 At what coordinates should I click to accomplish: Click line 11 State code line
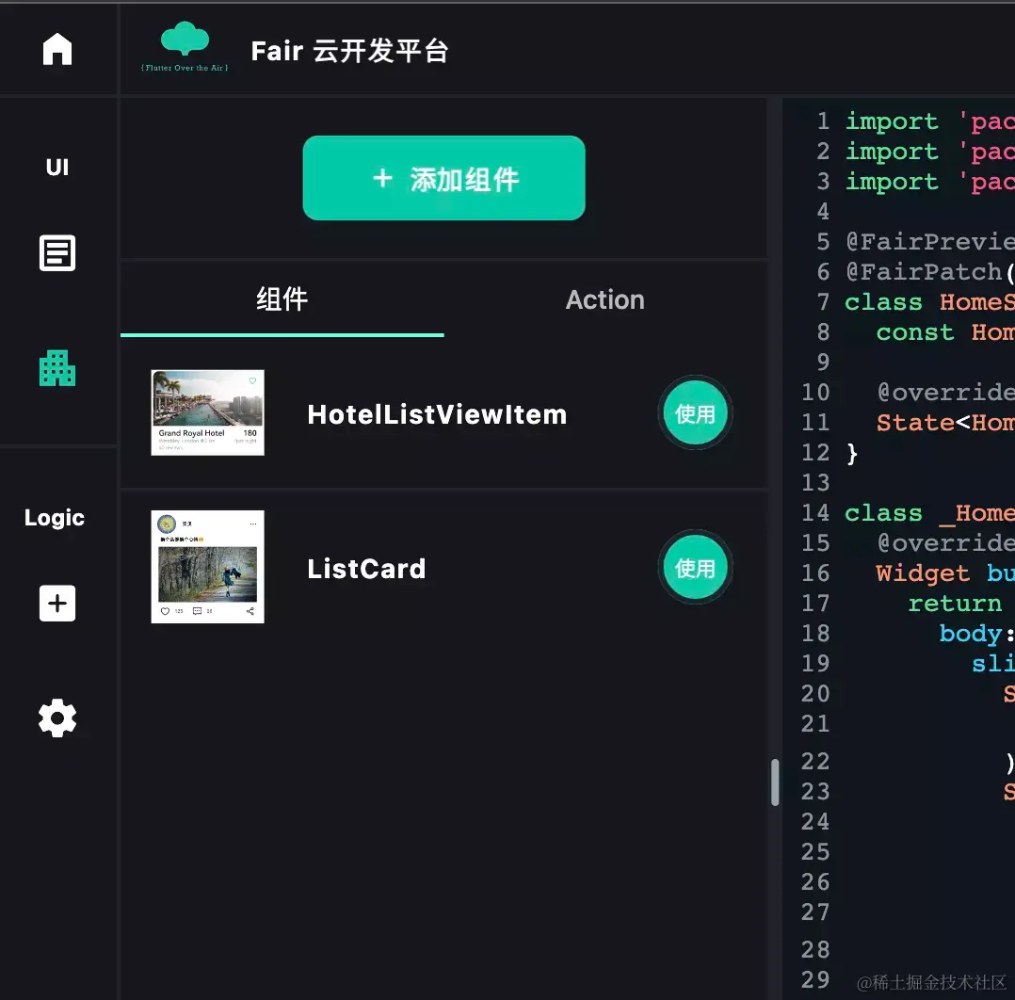[x=945, y=423]
